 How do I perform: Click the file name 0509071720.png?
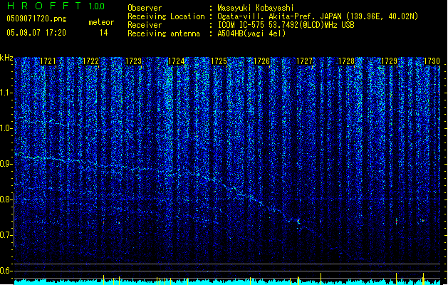(36, 19)
